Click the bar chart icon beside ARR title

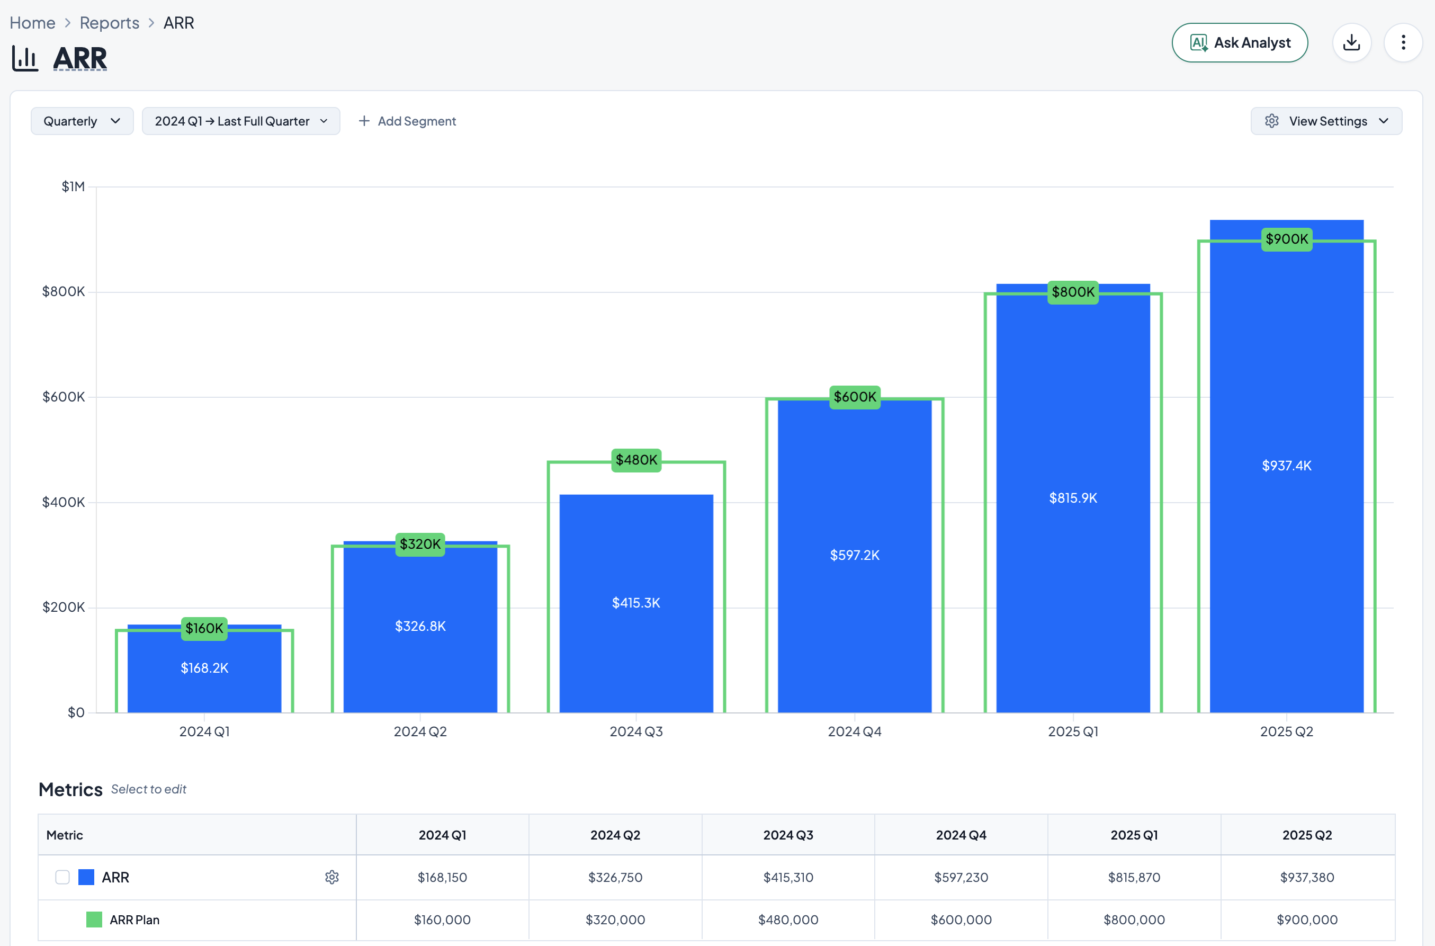[25, 58]
